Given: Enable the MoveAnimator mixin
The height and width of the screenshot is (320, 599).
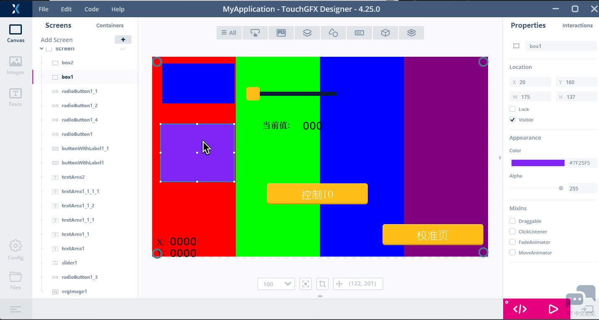Looking at the screenshot, I should click(512, 252).
